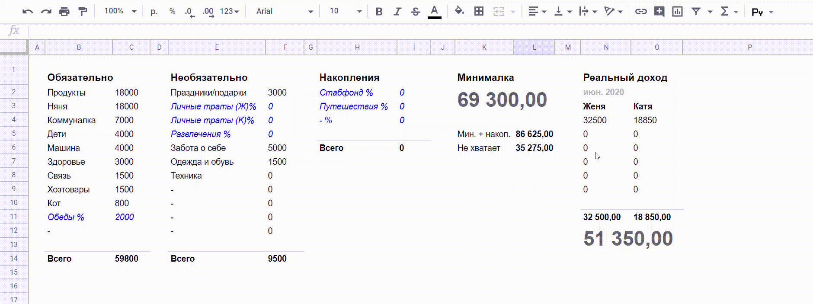Select the 'Не хватает' cell
Viewport: 813px width, 304px height.
[x=478, y=148]
